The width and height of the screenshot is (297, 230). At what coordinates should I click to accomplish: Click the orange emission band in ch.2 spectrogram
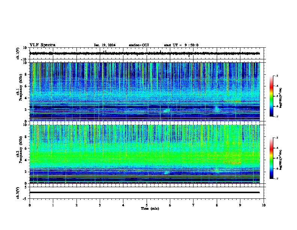tap(232, 163)
